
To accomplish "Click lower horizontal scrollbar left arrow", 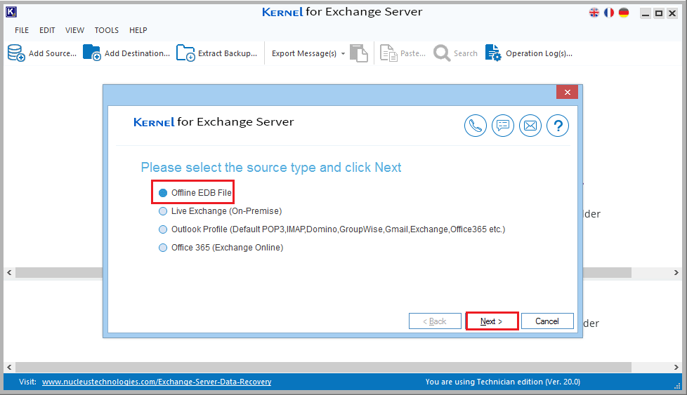I will click(9, 368).
